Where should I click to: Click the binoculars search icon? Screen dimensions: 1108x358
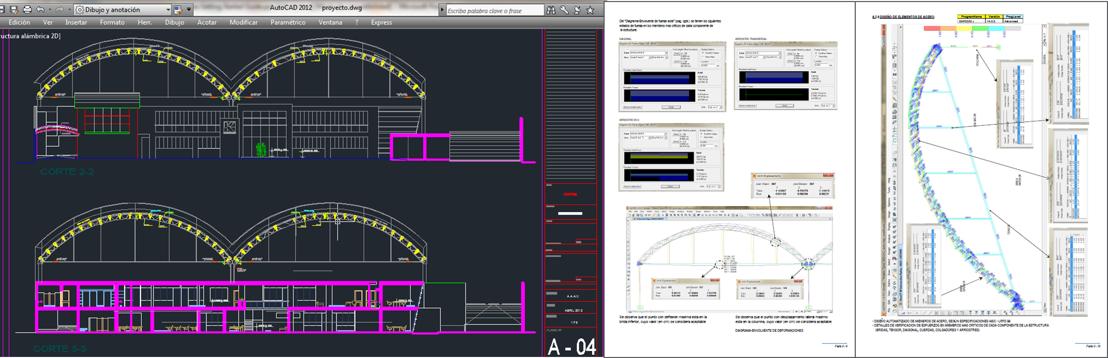coord(551,10)
